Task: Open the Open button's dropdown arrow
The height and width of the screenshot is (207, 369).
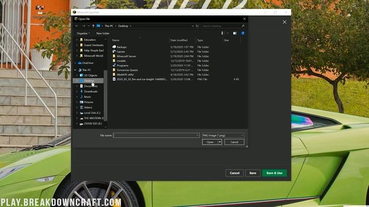Action: click(220, 142)
